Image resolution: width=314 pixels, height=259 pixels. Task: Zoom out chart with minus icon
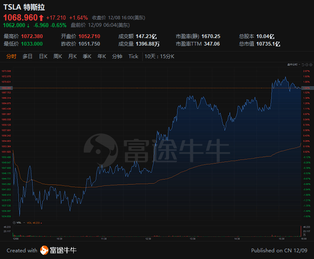pyautogui.click(x=306, y=65)
